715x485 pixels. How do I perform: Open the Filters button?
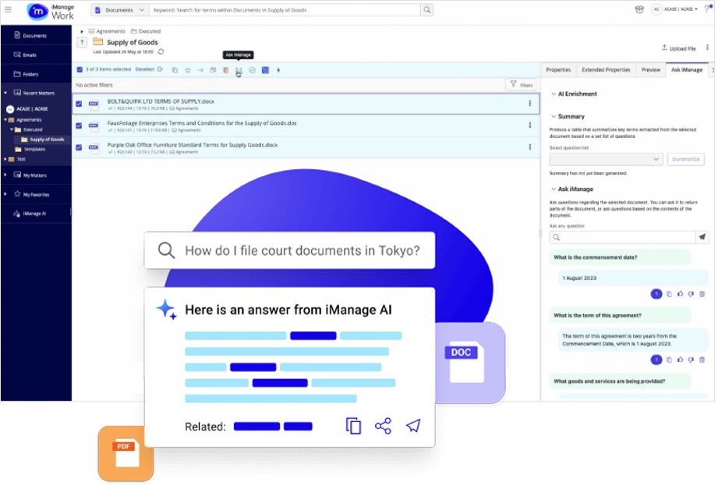521,85
